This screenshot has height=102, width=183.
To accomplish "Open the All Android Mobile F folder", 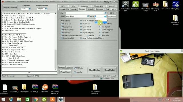I will point(95,89).
